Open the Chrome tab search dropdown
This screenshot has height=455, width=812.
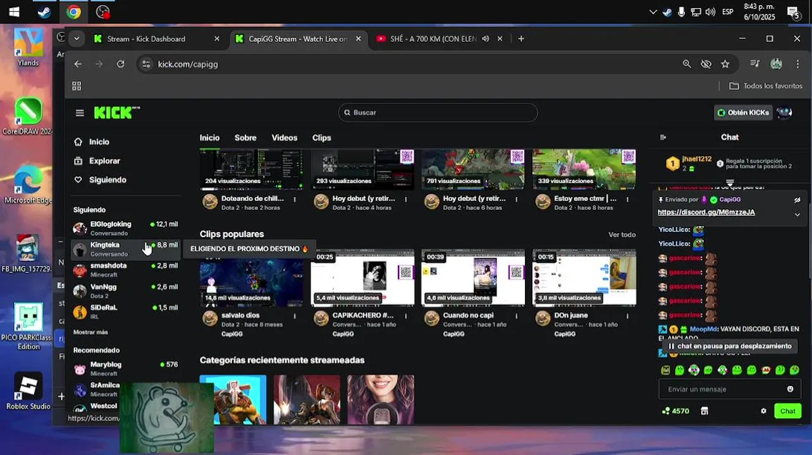[77, 39]
